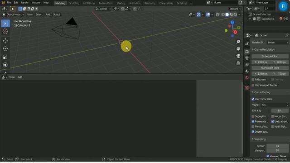The height and width of the screenshot is (163, 290).
Task: Select the Scale tool
Action: coord(5,57)
